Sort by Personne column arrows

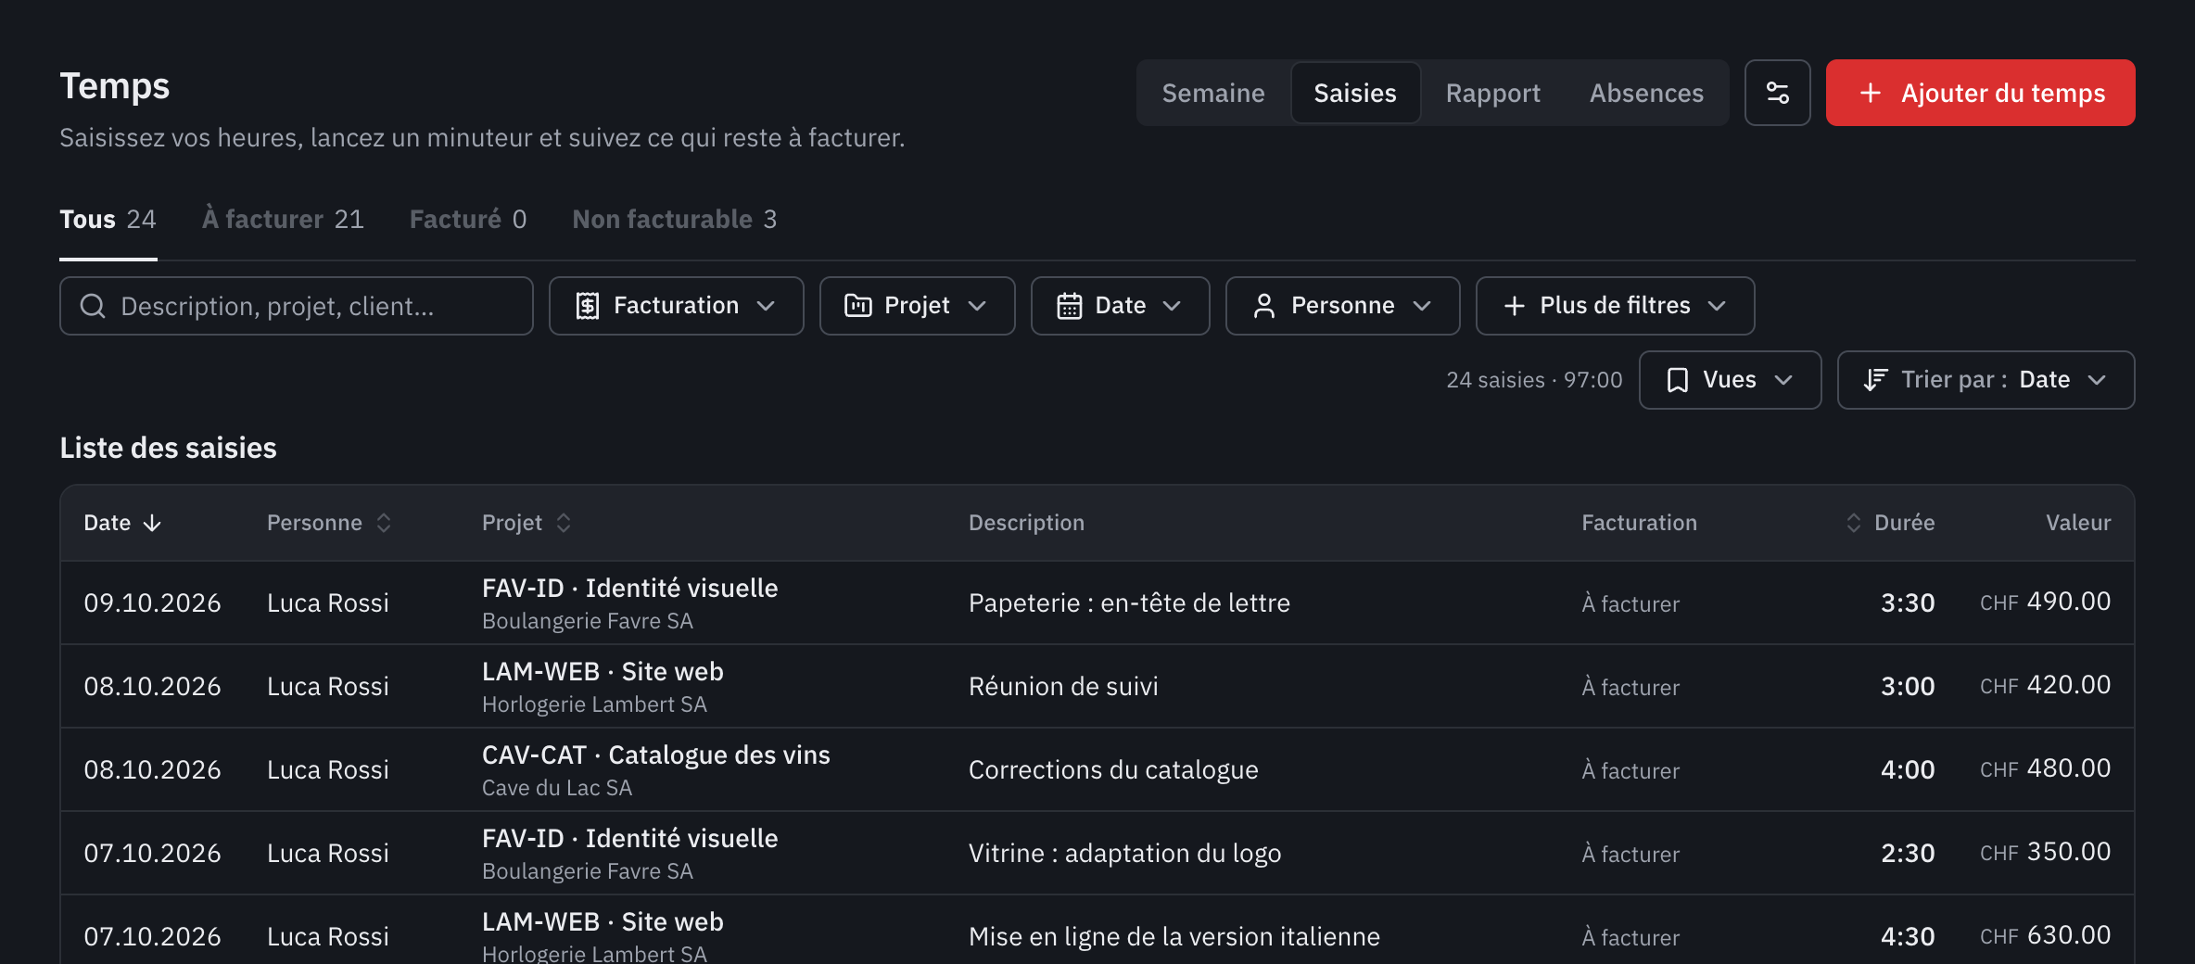coord(384,524)
